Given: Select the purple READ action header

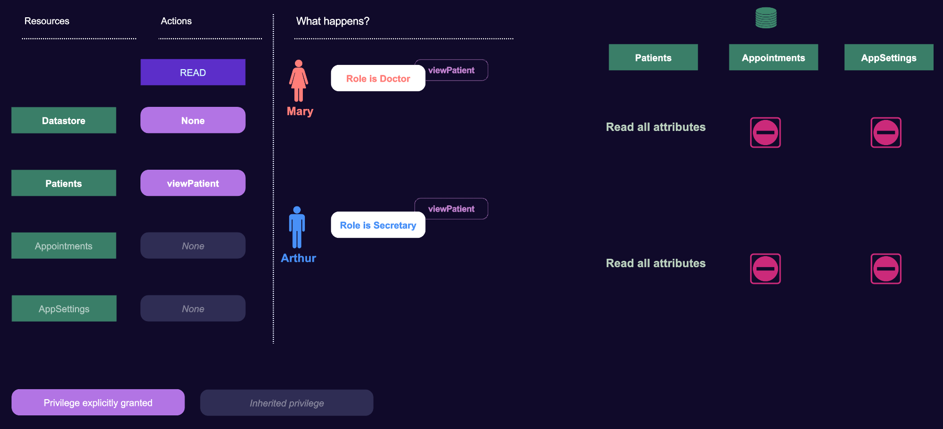Looking at the screenshot, I should point(193,72).
